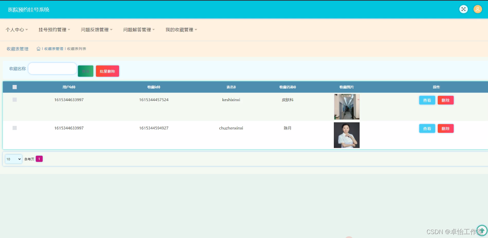This screenshot has height=238, width=488.
Task: Click 收藏id value 1615344594927
Action: pyautogui.click(x=154, y=128)
